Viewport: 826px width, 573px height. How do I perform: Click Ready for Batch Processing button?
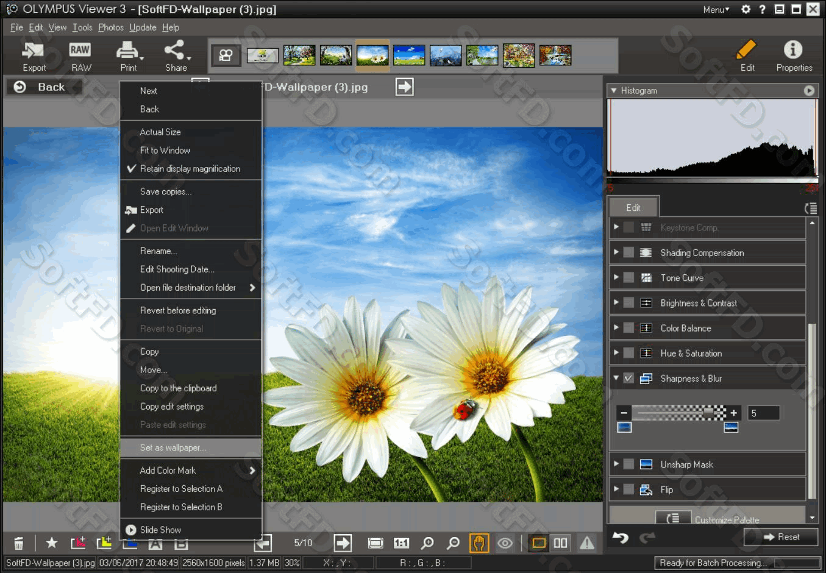coord(737,563)
